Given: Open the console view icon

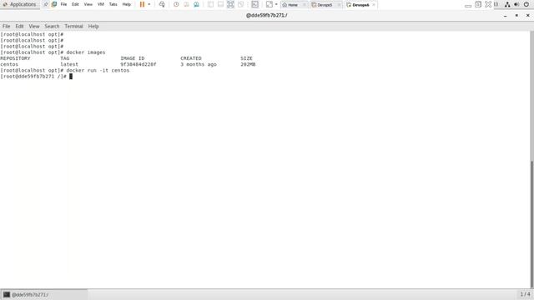Looking at the screenshot, I should (x=254, y=4).
